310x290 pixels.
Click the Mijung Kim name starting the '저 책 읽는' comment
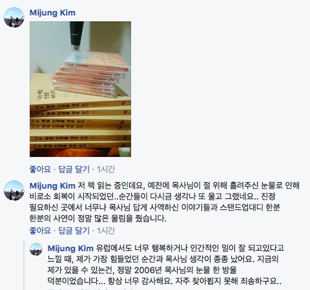52,185
